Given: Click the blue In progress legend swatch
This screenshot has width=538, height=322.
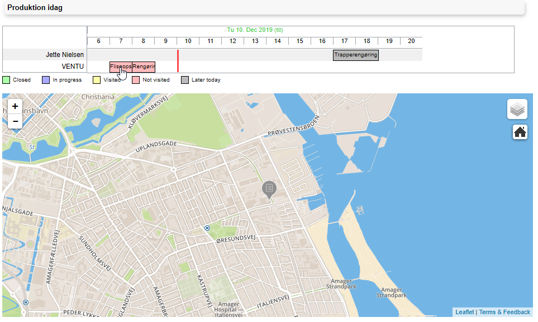Looking at the screenshot, I should pyautogui.click(x=46, y=80).
